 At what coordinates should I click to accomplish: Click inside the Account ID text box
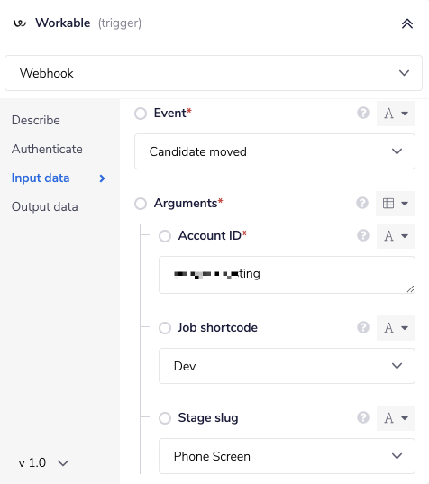[x=287, y=275]
